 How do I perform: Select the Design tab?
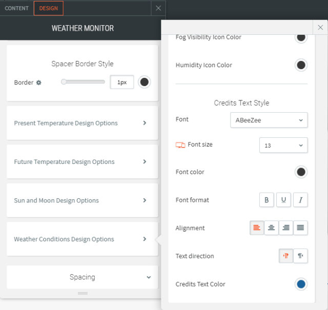(49, 8)
